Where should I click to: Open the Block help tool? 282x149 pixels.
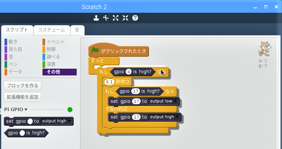[x=135, y=18]
